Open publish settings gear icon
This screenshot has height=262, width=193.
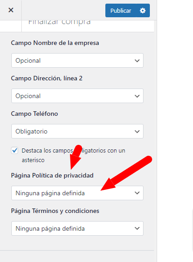click(143, 10)
